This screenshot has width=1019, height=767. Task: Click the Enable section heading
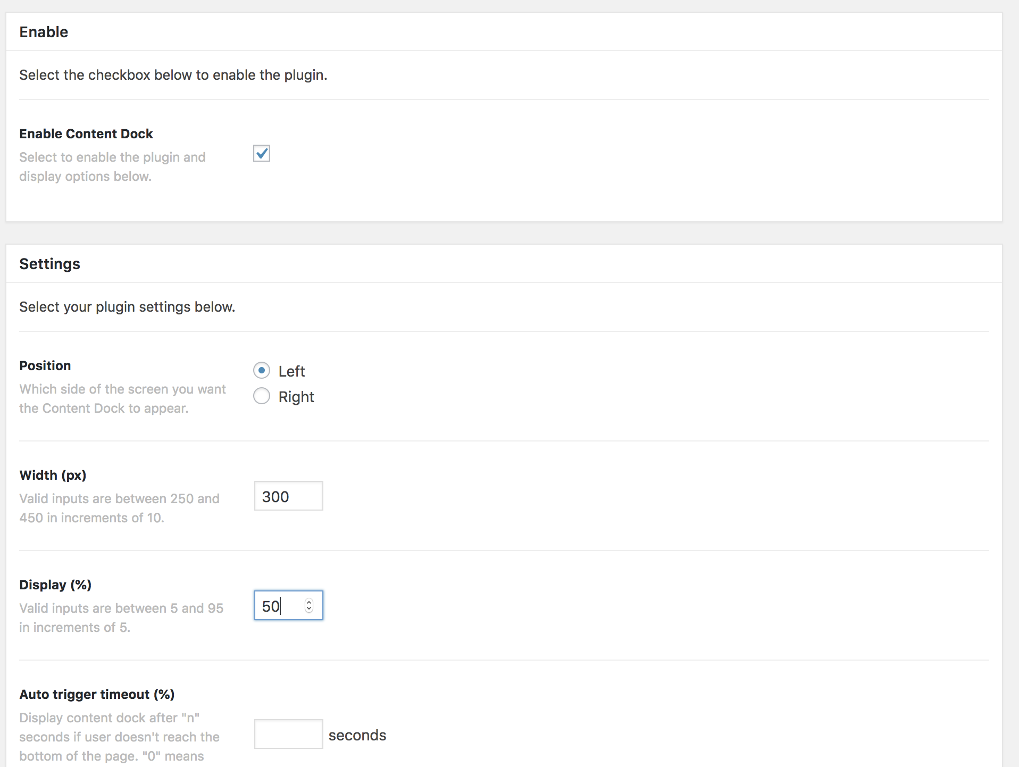tap(44, 32)
